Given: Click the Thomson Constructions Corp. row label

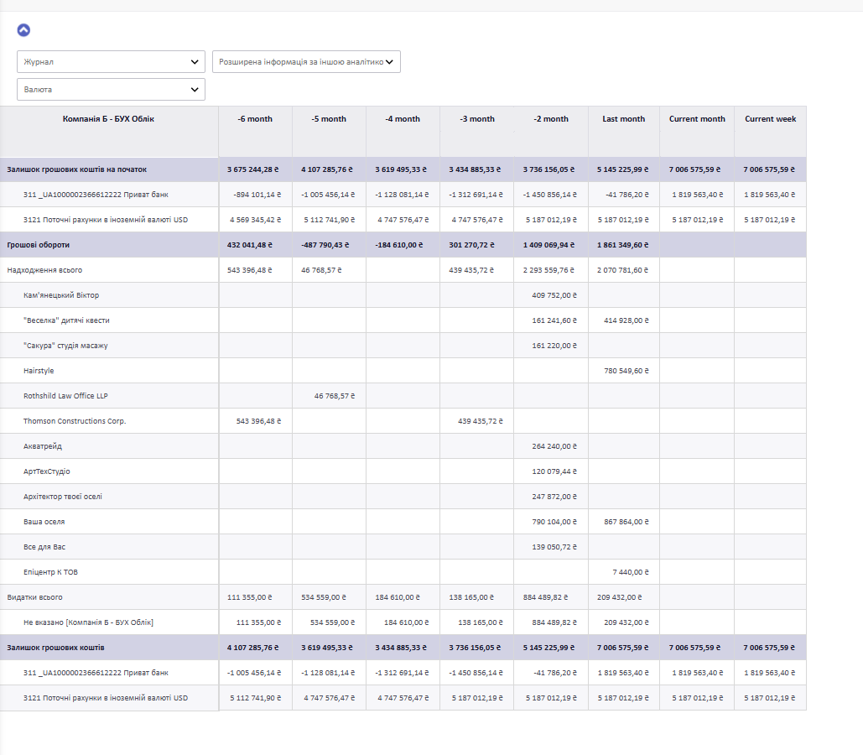Looking at the screenshot, I should [75, 421].
